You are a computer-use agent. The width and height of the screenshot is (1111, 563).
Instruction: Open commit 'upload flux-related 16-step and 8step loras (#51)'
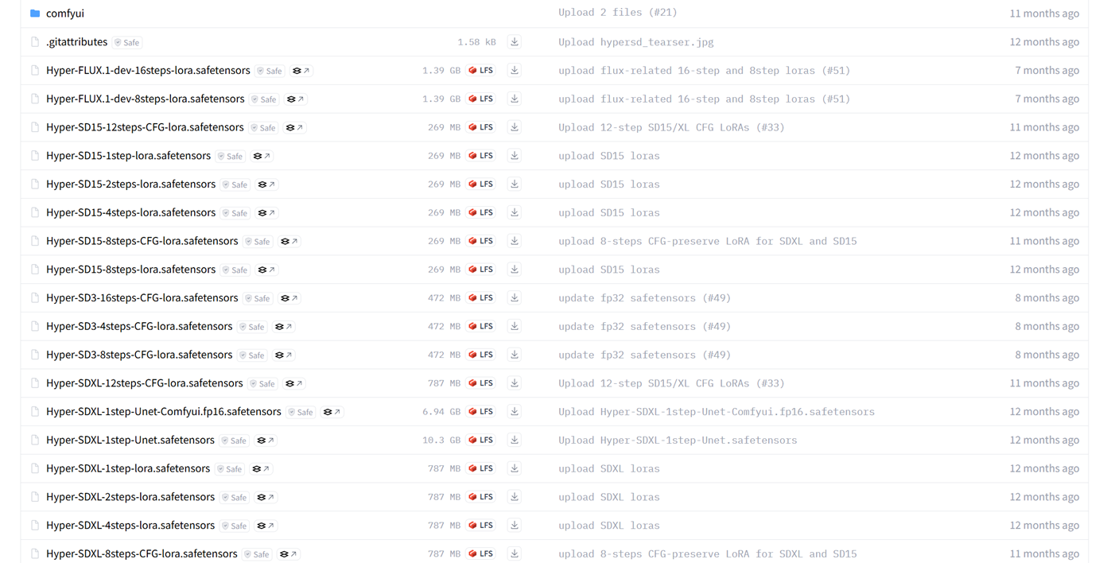pos(703,70)
